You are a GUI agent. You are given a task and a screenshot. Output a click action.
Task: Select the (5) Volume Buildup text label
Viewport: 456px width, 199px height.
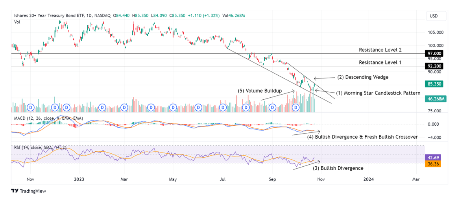pos(260,91)
